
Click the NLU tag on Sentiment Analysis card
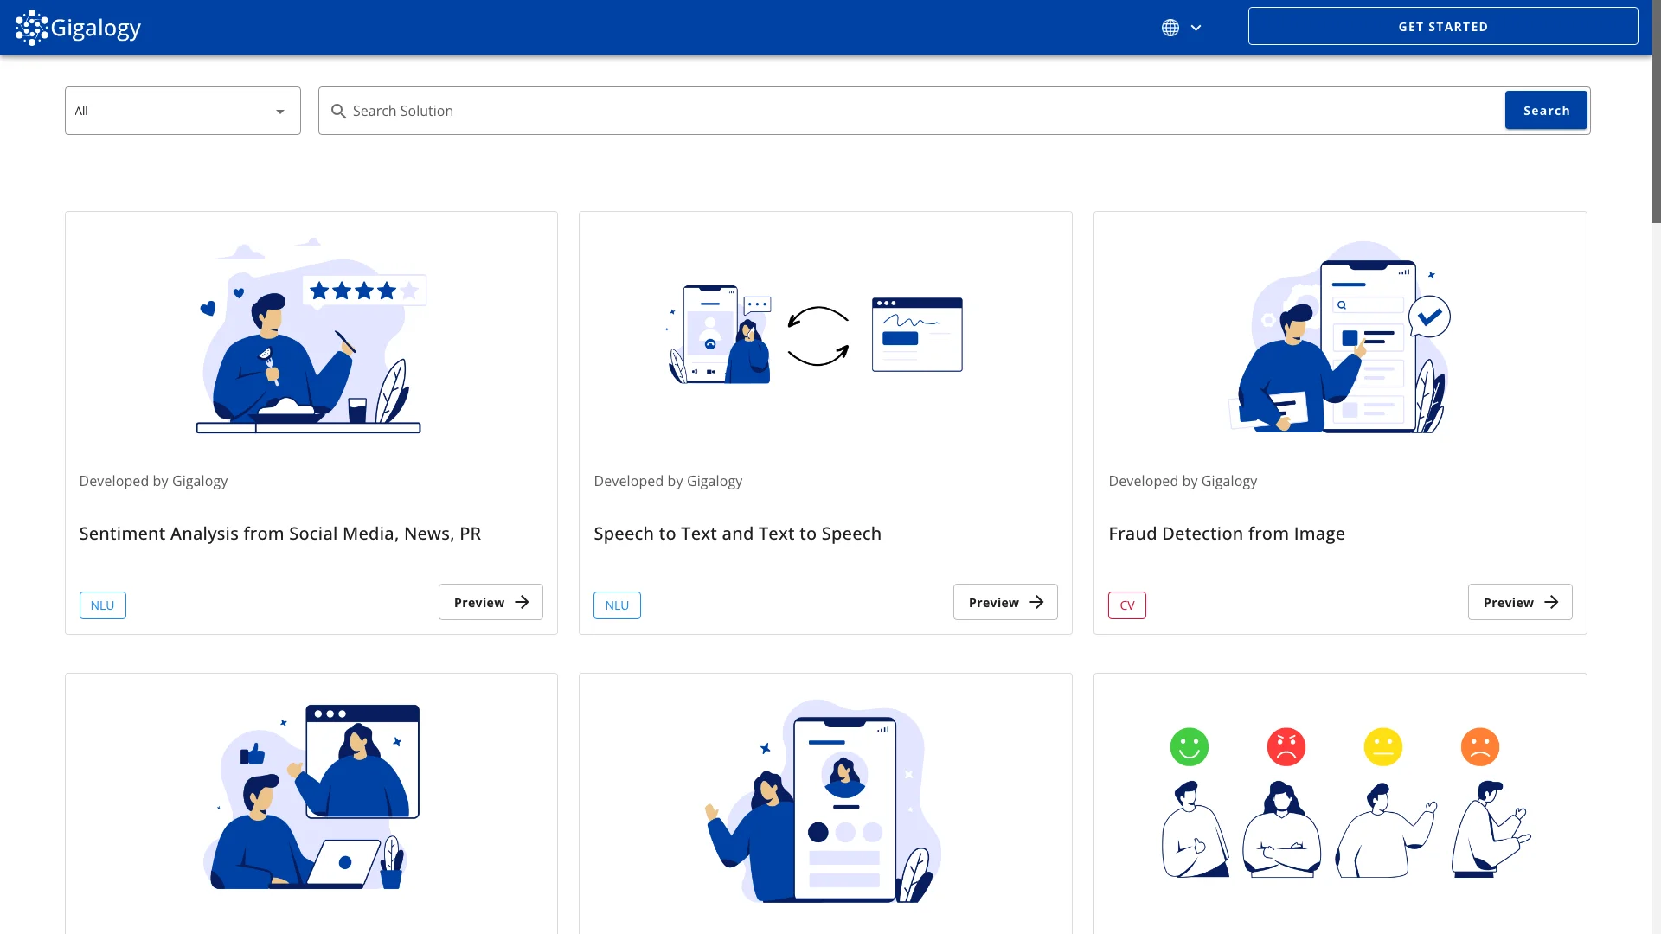click(x=101, y=605)
